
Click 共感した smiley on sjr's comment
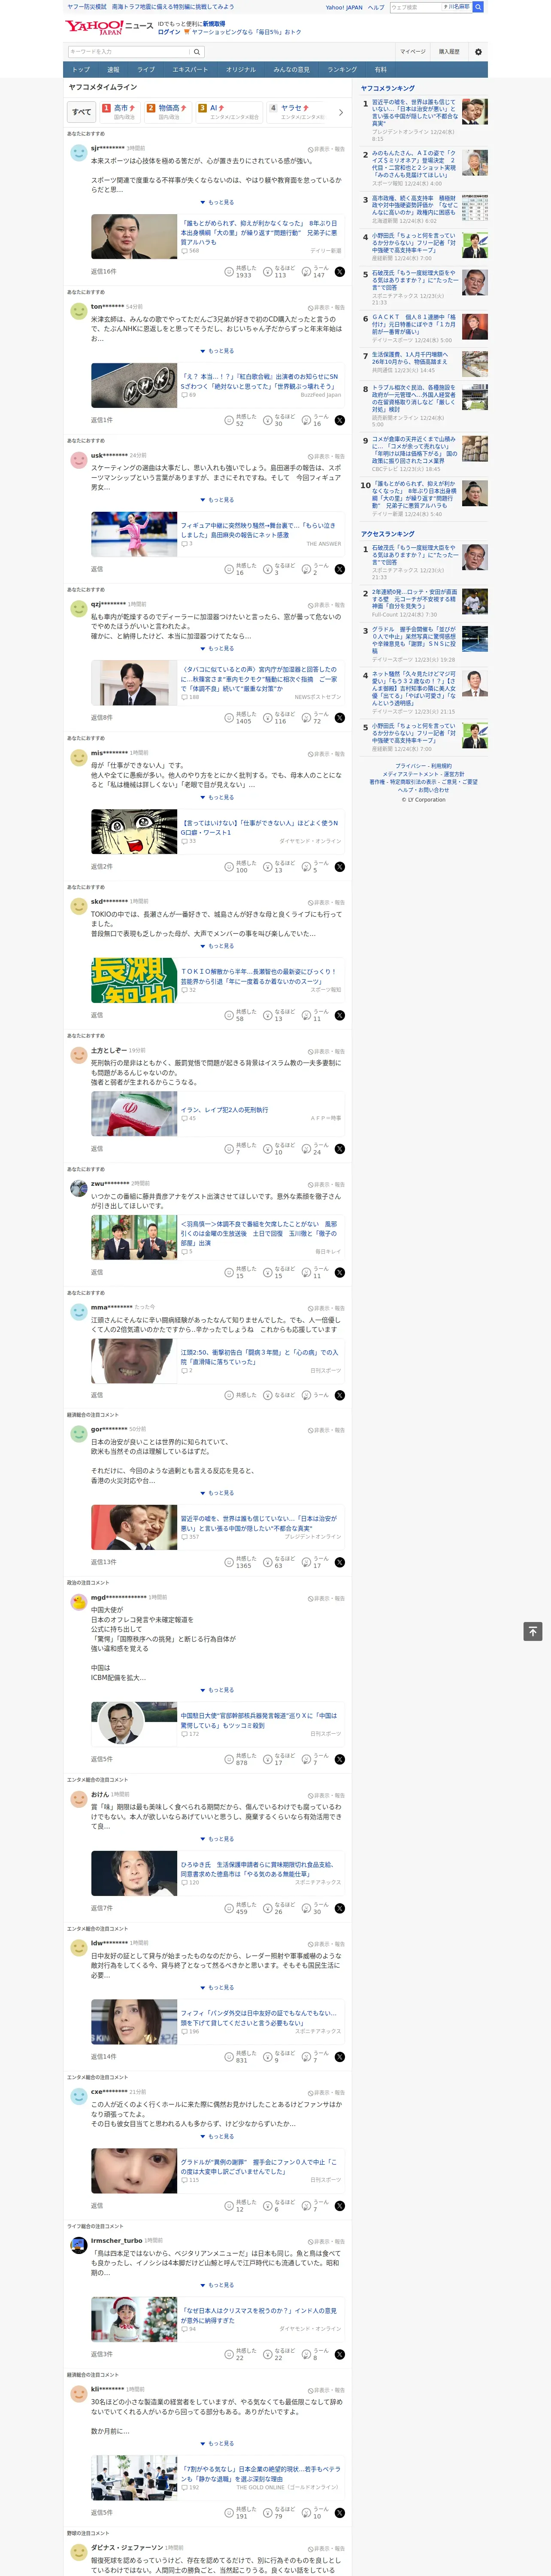click(x=229, y=272)
